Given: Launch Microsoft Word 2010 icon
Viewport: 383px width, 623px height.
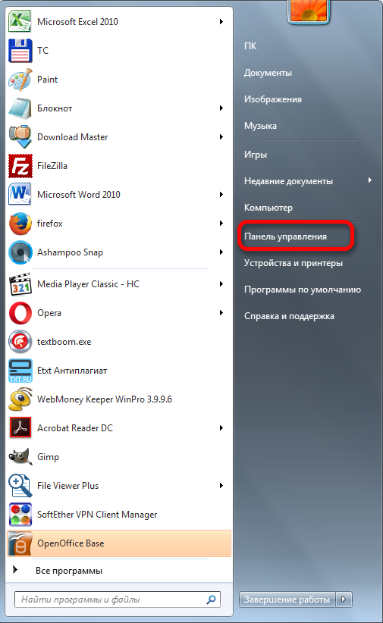Looking at the screenshot, I should tap(20, 194).
